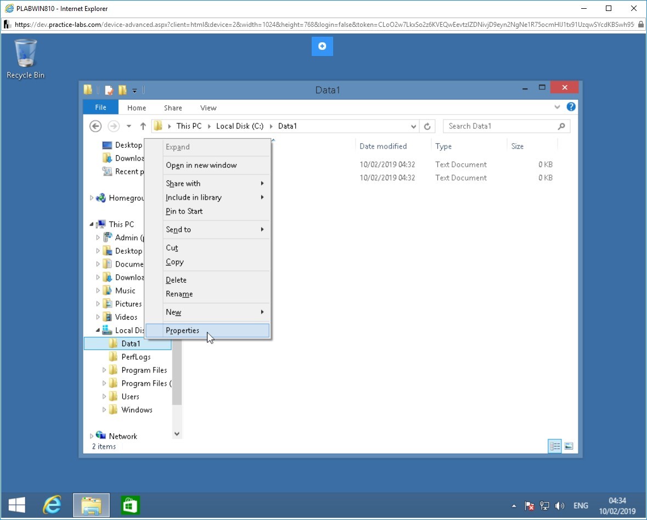Expand Users folder tree node
The width and height of the screenshot is (647, 520).
coord(104,397)
